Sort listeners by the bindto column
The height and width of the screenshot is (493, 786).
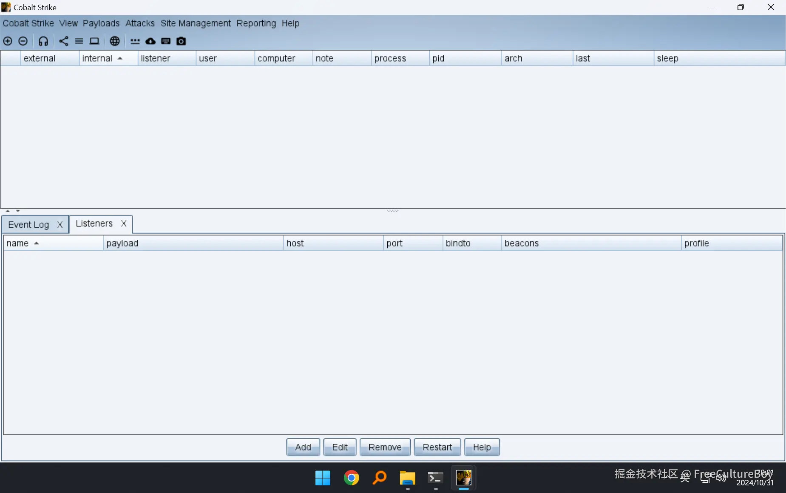[472, 243]
